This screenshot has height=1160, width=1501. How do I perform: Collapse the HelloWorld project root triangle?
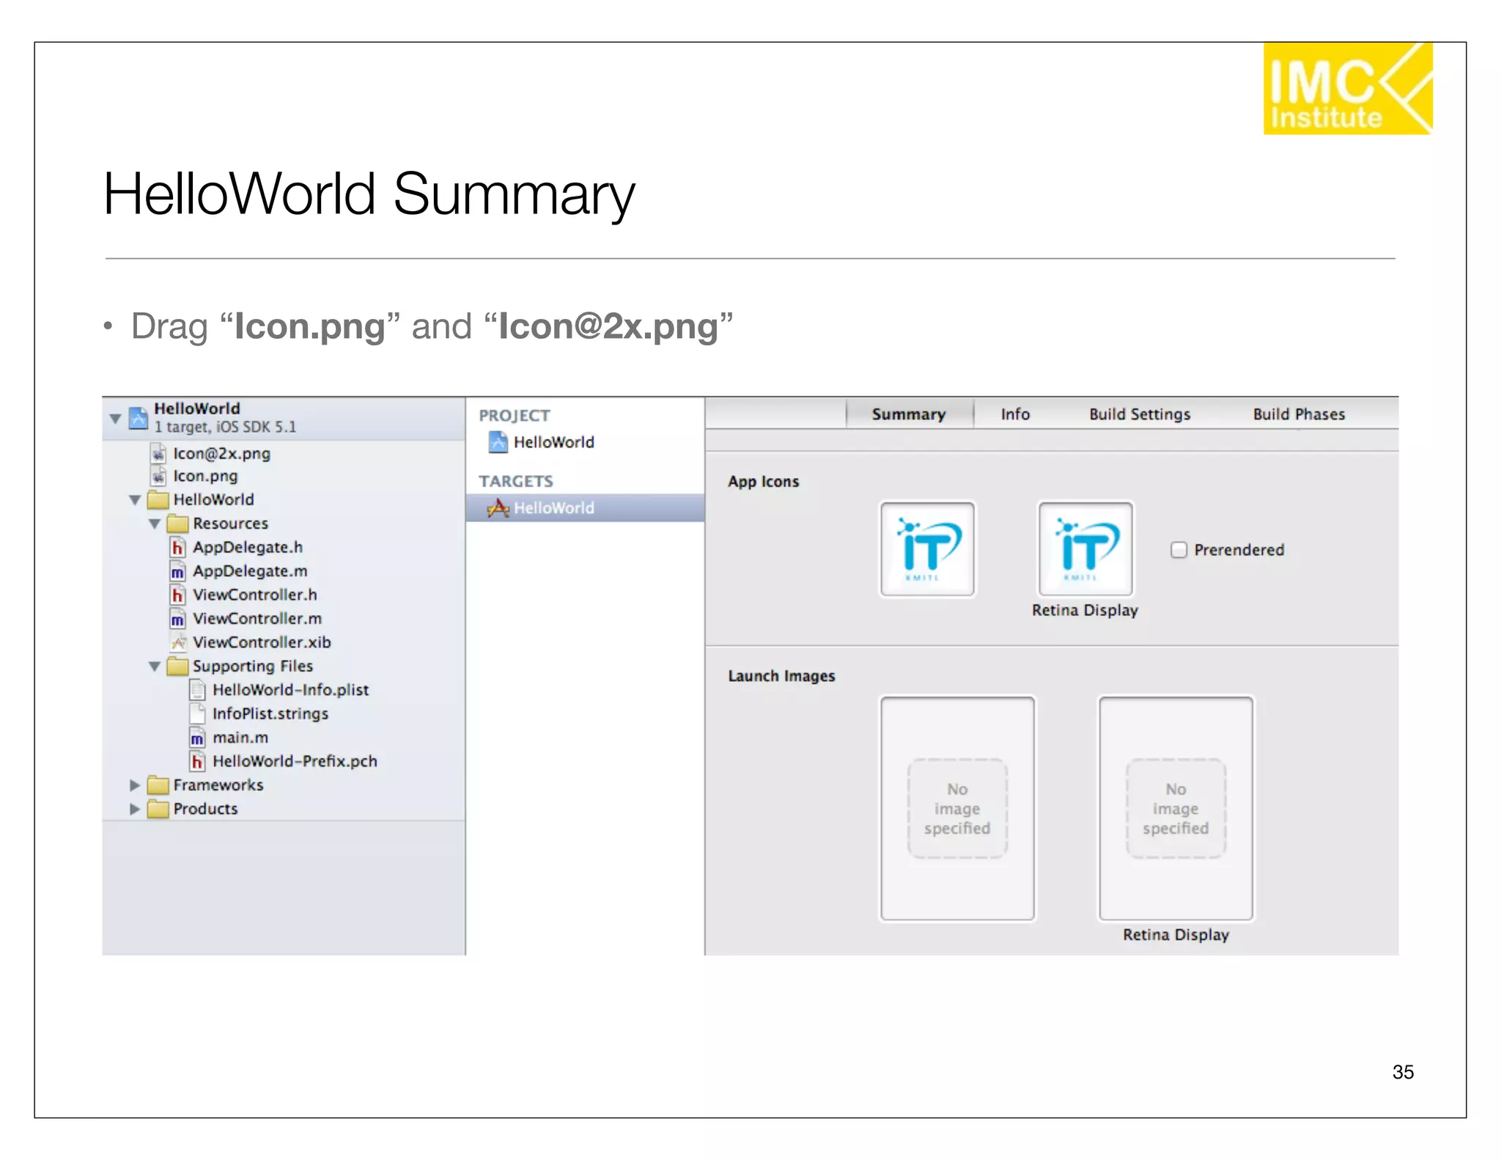pos(115,419)
